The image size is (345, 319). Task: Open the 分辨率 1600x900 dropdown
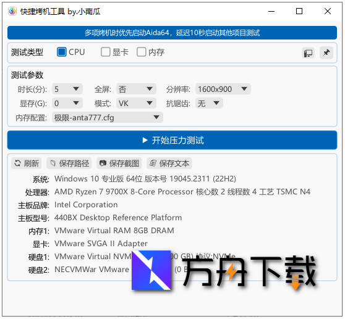(223, 89)
